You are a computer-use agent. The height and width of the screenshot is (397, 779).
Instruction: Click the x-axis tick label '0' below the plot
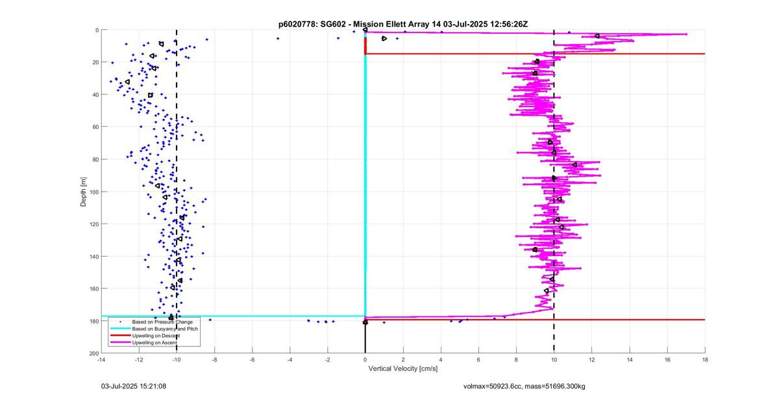[365, 359]
